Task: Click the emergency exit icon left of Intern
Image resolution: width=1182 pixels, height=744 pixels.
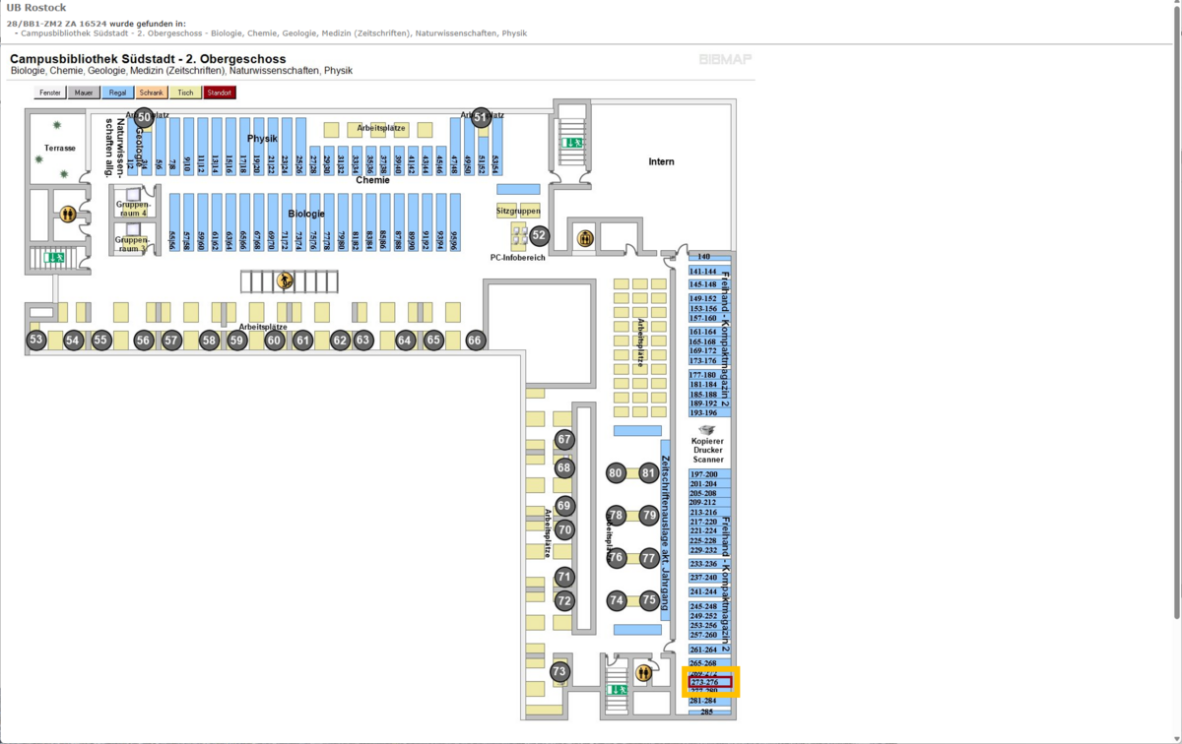Action: (x=571, y=143)
